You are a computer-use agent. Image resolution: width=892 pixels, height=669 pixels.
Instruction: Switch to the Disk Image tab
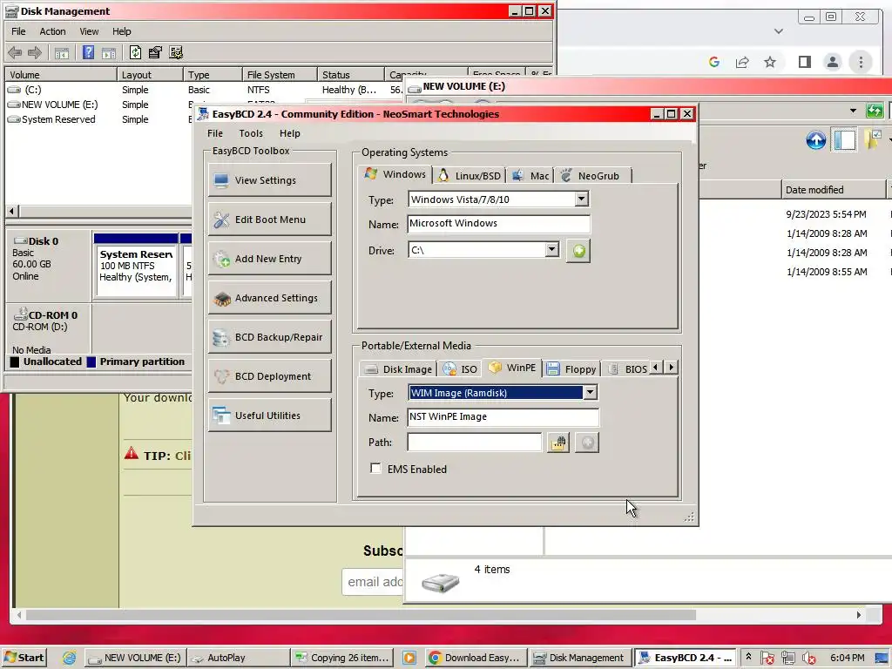click(398, 369)
